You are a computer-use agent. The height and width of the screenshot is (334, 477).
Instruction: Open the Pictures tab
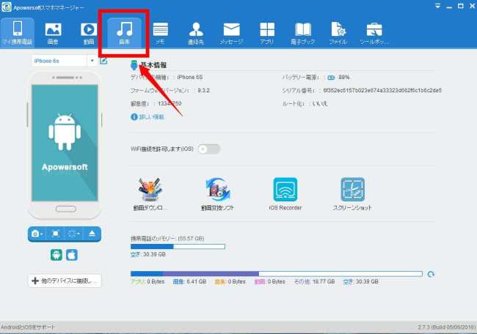pos(53,32)
